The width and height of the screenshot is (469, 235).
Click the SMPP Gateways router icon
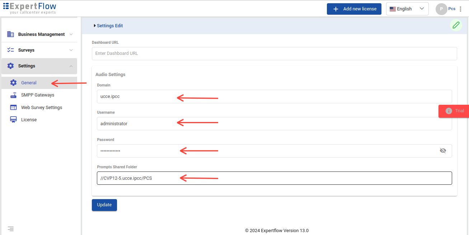(14, 95)
